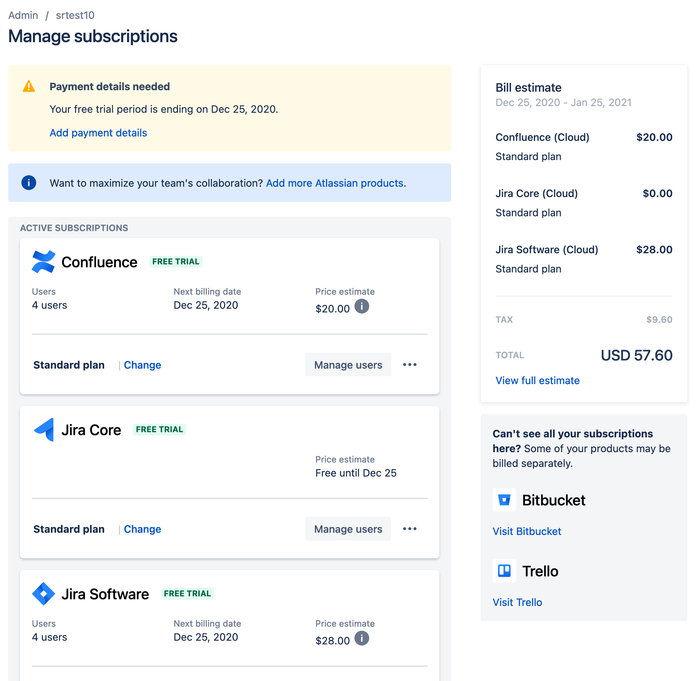700x681 pixels.
Task: Click the Bitbucket product name
Action: click(x=554, y=500)
